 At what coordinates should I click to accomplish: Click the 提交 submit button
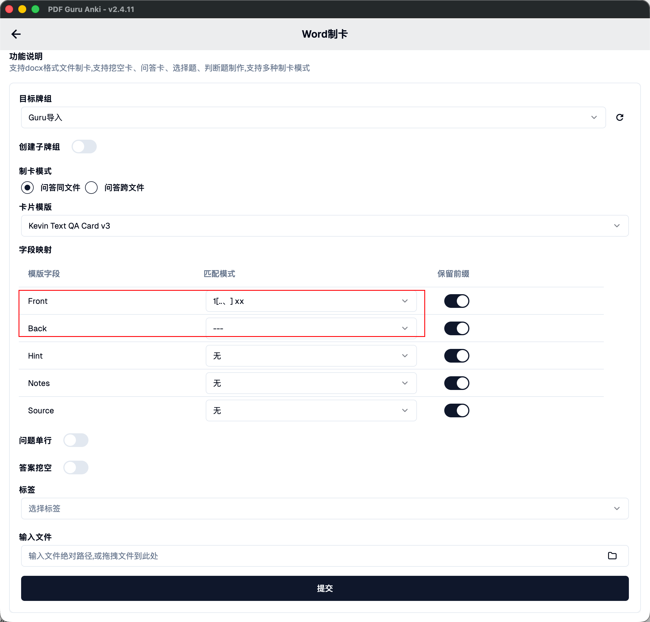tap(324, 588)
